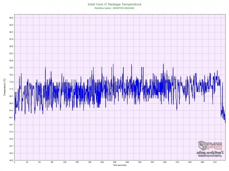Click the 0 tick on time axis
Screen dimensions: 229x171
coord(14,162)
